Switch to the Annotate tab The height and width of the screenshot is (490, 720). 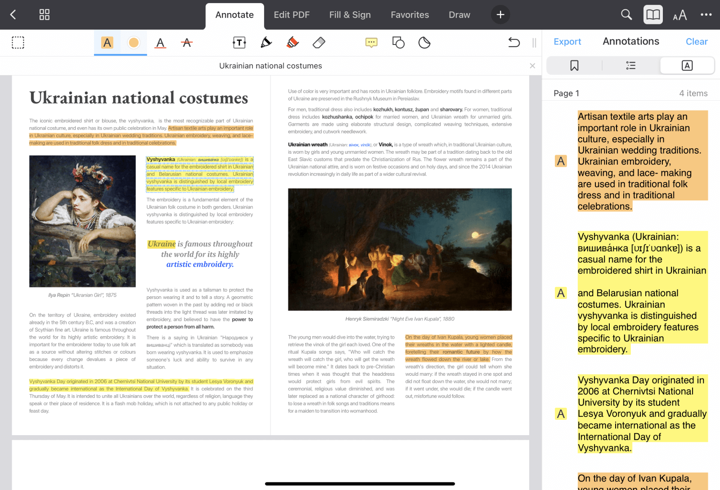point(234,15)
